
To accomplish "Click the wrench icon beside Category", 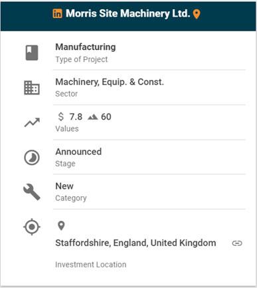I will [x=32, y=192].
